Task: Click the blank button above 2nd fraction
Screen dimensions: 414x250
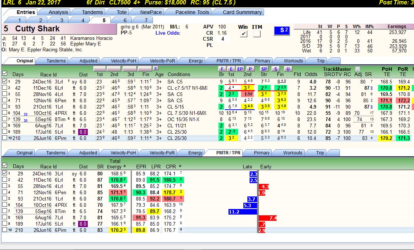Action: tap(114, 69)
